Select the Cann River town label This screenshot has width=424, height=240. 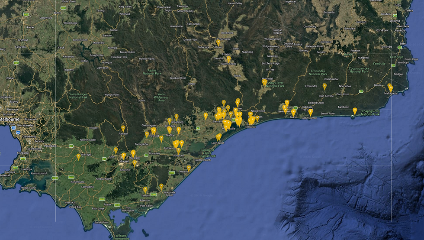click(x=342, y=94)
